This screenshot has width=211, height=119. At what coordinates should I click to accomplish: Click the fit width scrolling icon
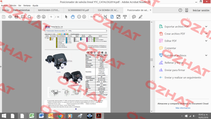click(x=105, y=17)
